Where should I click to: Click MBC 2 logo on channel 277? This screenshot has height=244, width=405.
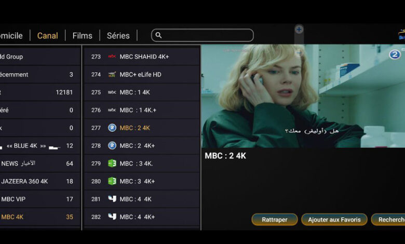[112, 128]
